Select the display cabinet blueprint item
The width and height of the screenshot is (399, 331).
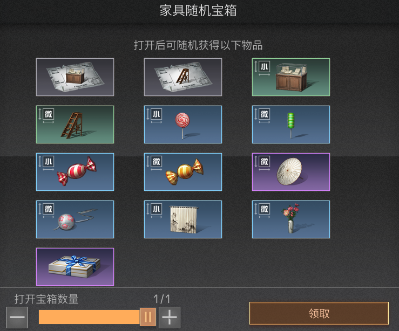point(75,77)
